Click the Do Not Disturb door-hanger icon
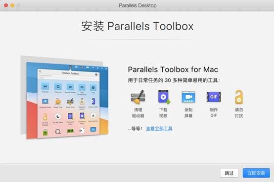 tap(239, 97)
